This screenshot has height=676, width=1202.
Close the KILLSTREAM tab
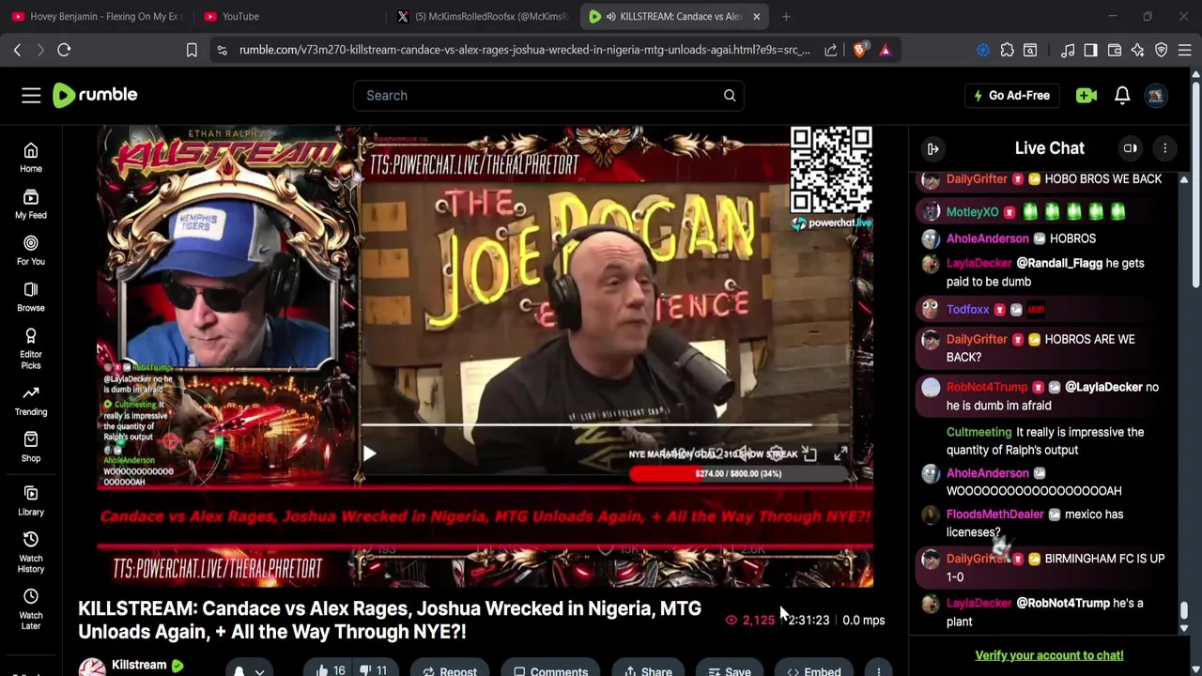(756, 16)
